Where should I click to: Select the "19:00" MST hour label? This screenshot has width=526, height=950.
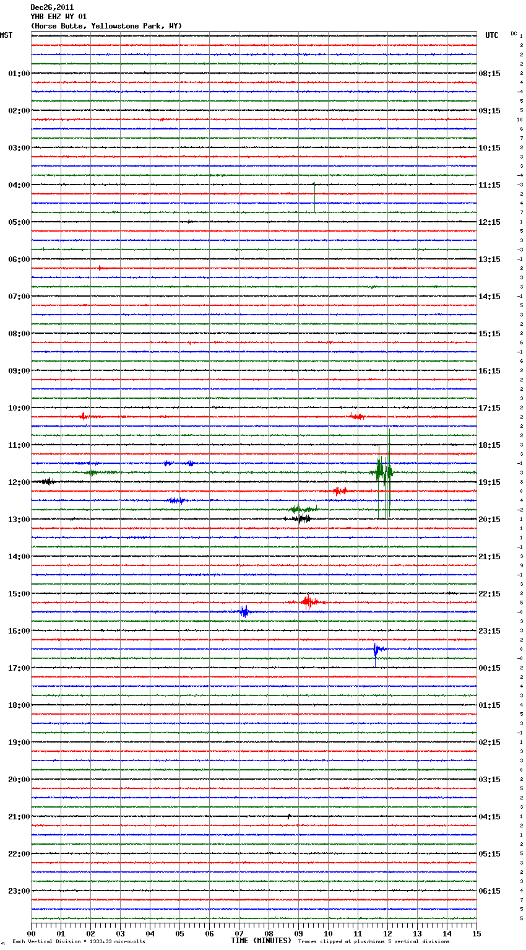(19, 743)
